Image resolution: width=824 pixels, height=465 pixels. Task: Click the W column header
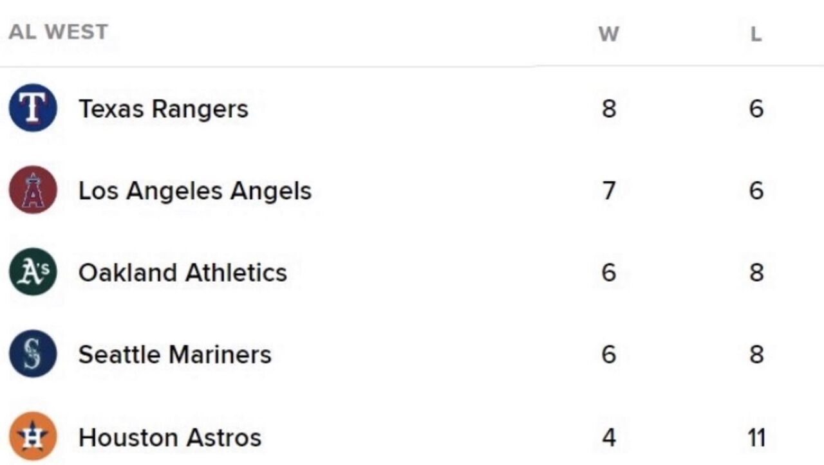tap(608, 33)
